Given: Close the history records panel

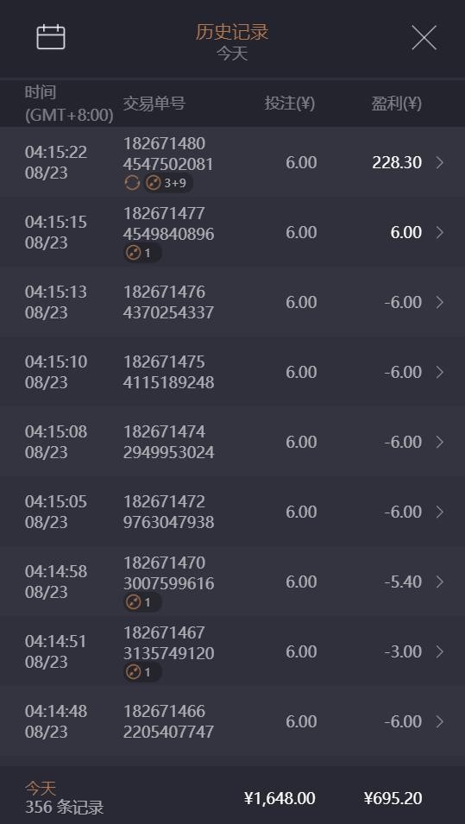Looking at the screenshot, I should coord(424,38).
